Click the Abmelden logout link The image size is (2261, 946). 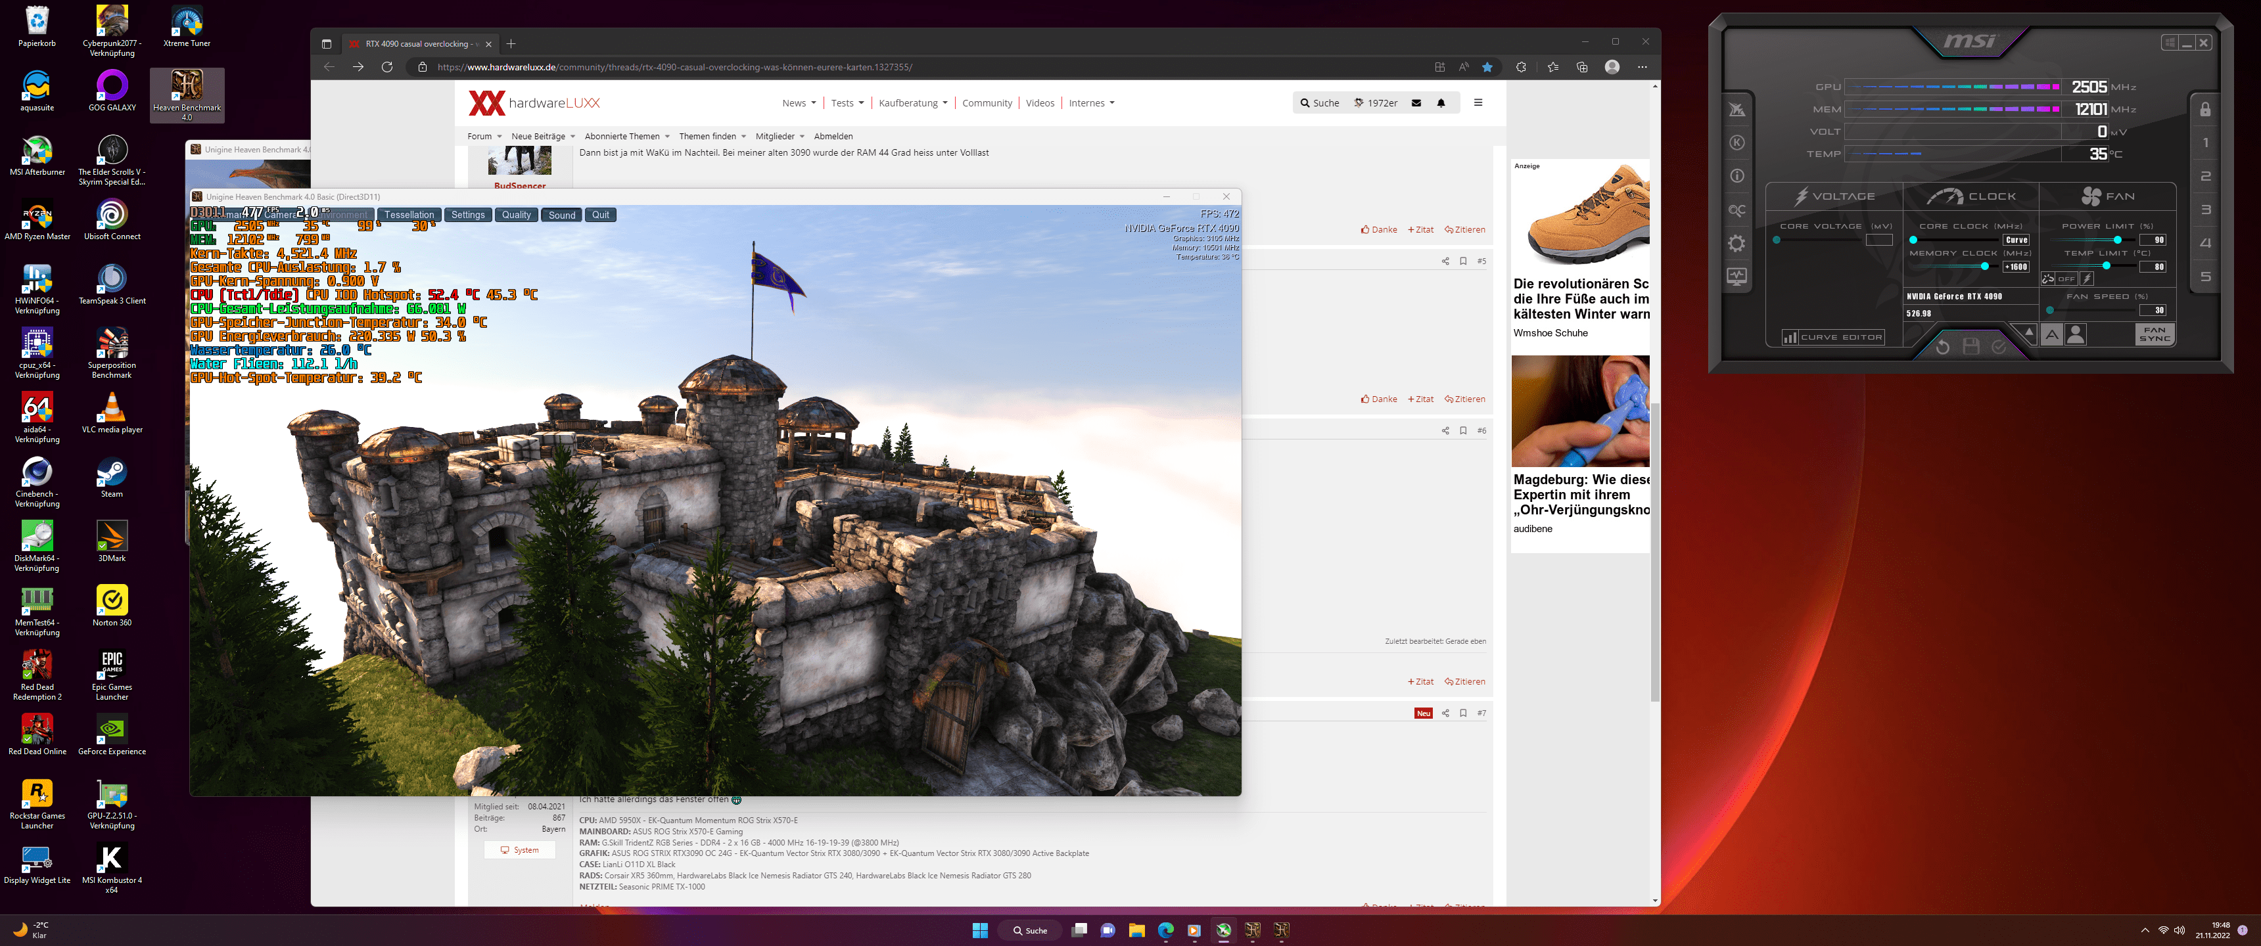click(833, 136)
